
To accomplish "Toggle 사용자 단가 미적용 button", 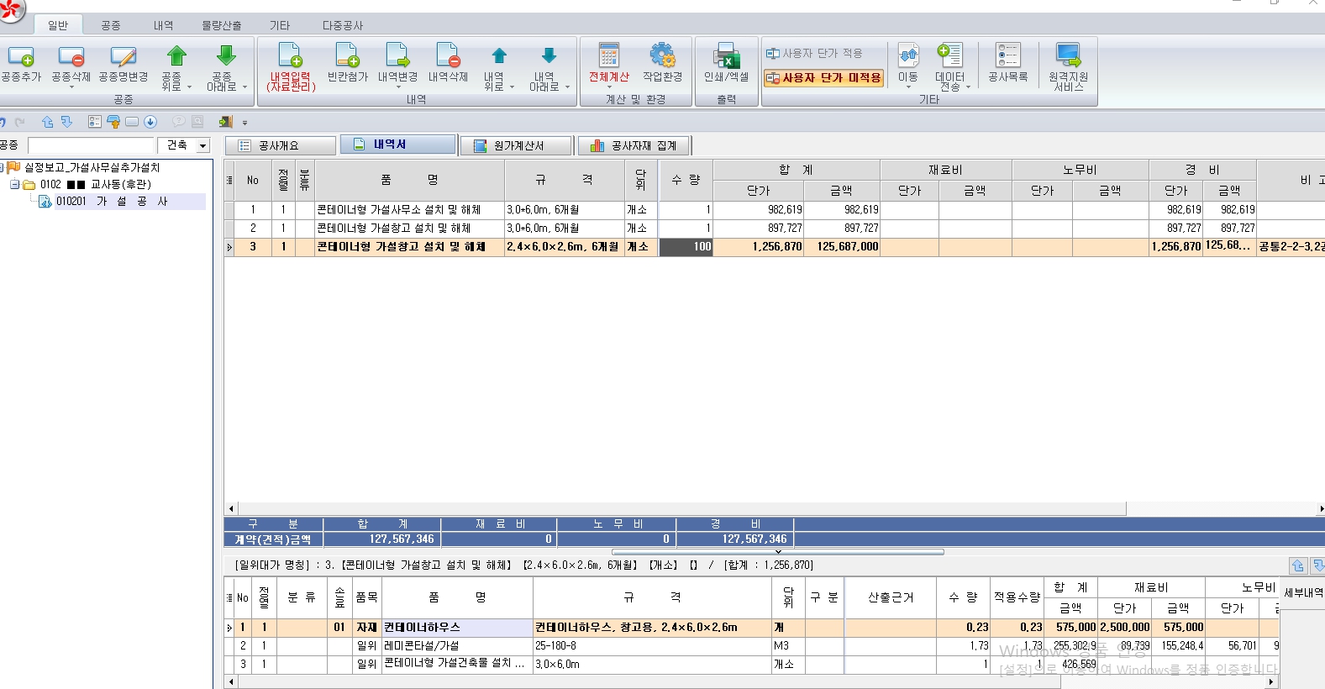I will 823,78.
